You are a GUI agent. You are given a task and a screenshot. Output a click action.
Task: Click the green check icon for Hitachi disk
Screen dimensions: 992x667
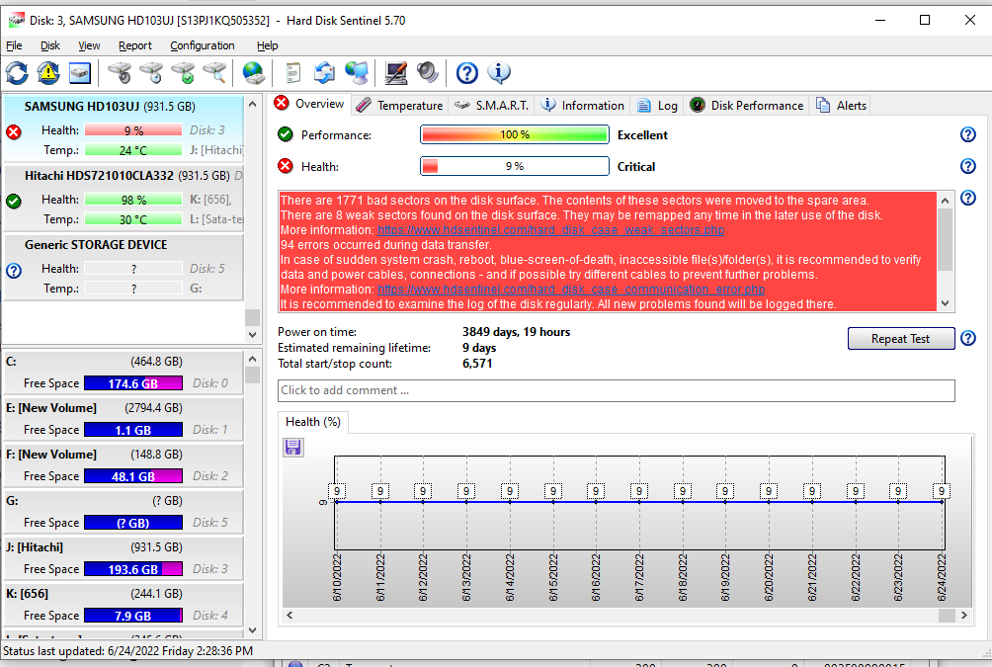[13, 202]
